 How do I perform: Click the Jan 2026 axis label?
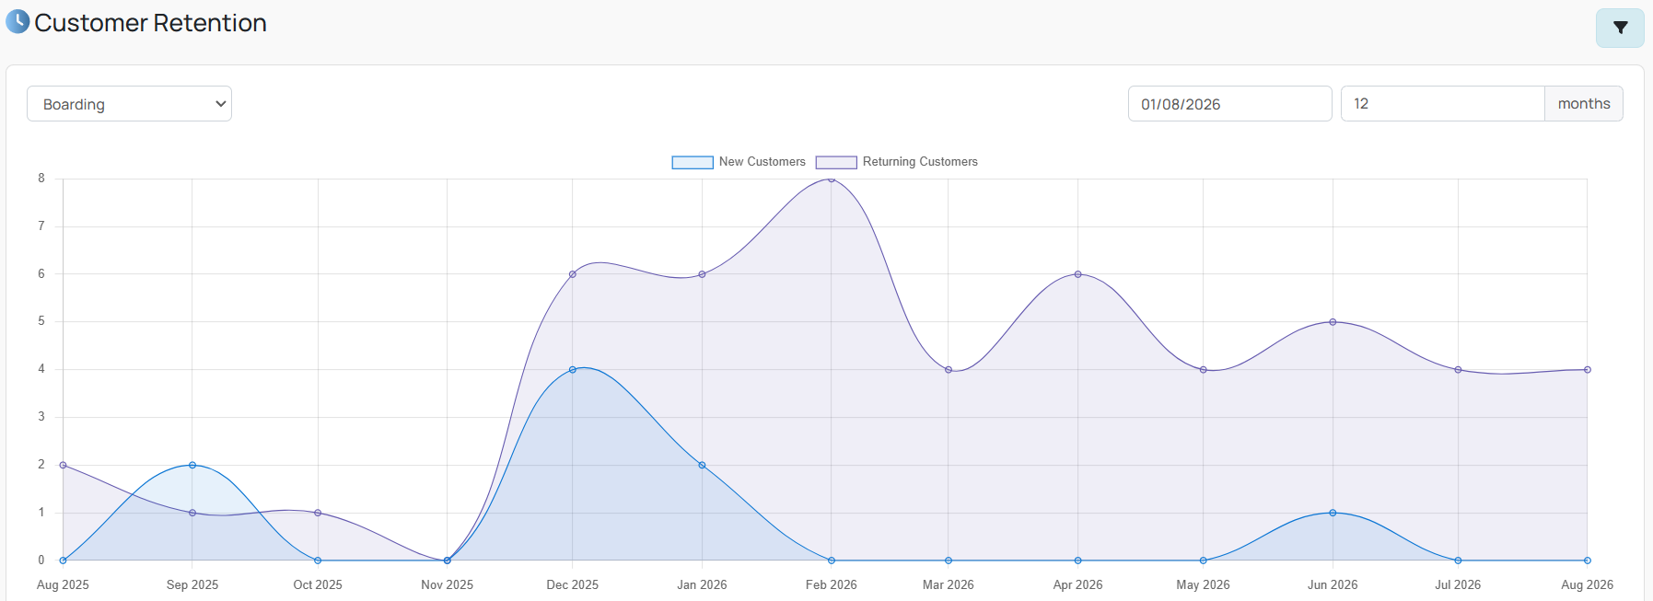702,585
